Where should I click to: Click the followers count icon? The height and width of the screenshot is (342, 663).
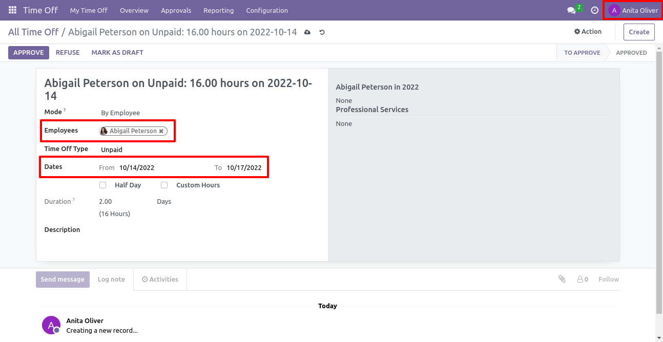pos(583,279)
